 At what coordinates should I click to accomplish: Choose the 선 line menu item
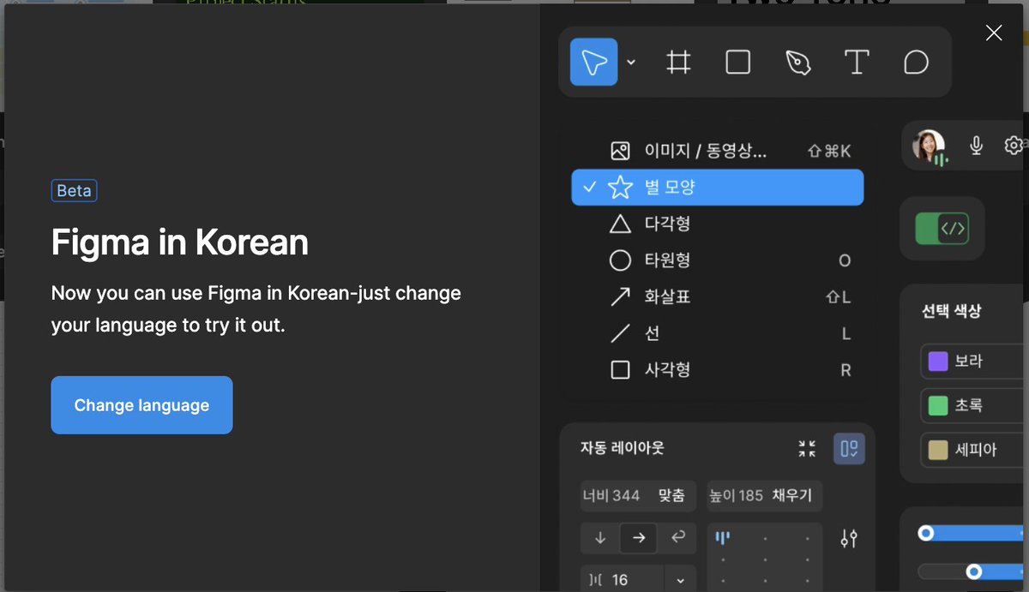(x=718, y=333)
